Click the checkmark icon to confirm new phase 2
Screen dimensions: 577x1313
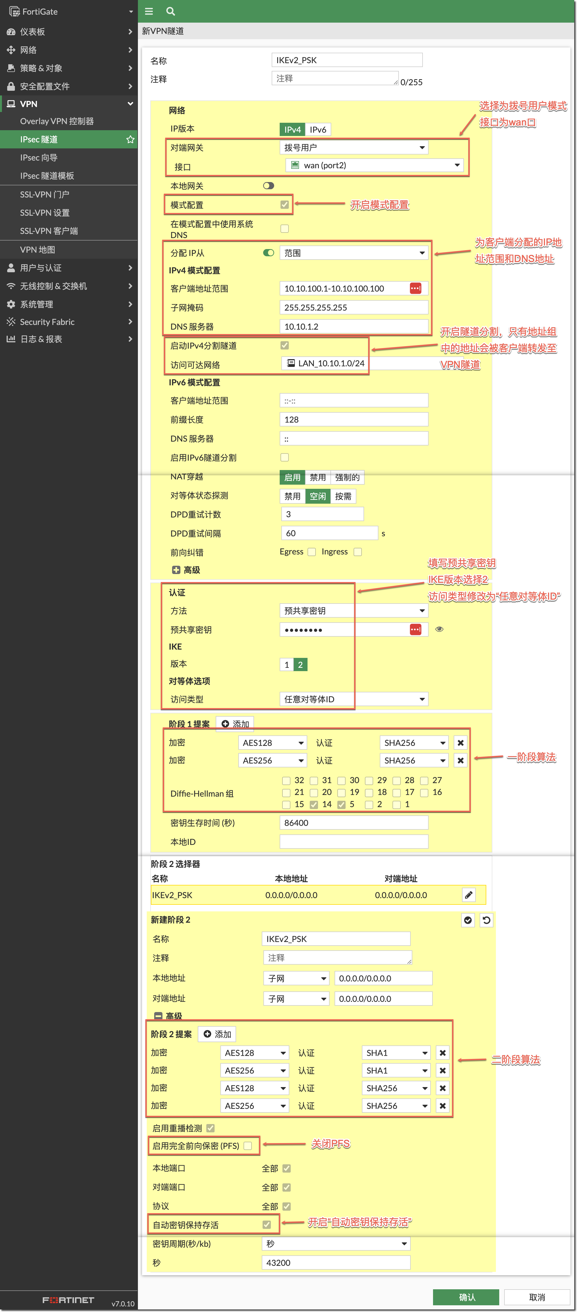pos(468,920)
